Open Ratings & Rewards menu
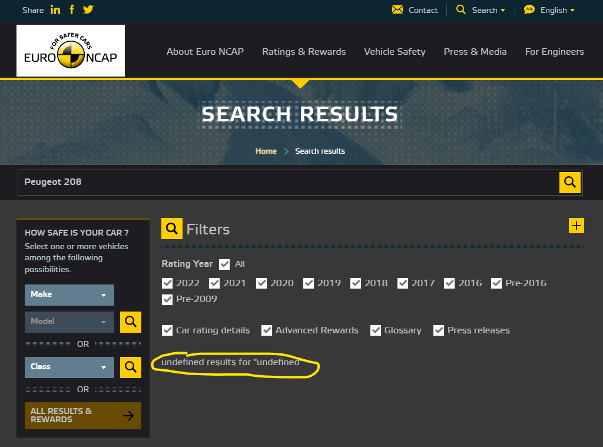The width and height of the screenshot is (603, 447). (304, 52)
